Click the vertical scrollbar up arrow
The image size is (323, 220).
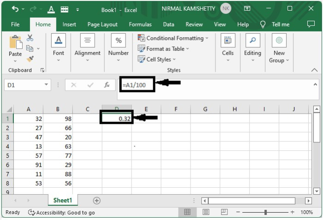317,109
